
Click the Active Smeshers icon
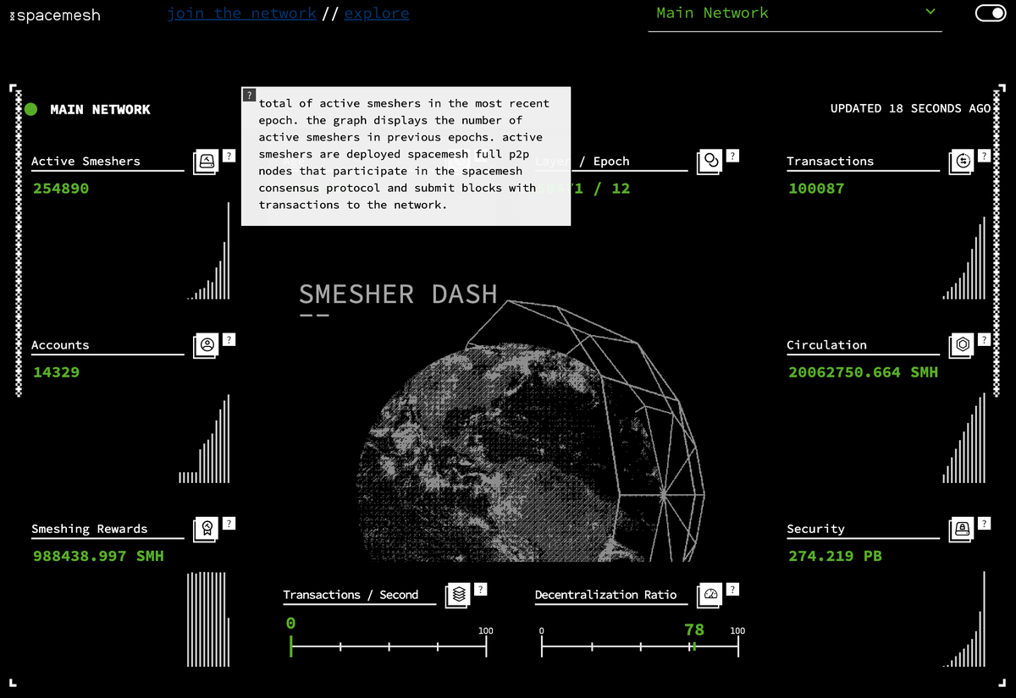point(206,161)
